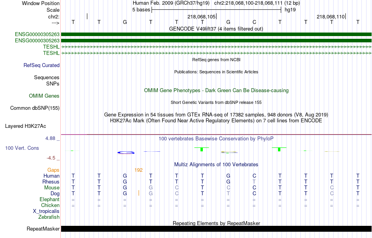
Task: Click the H3K27Ac Mark ENCODE title
Action: click(x=216, y=120)
